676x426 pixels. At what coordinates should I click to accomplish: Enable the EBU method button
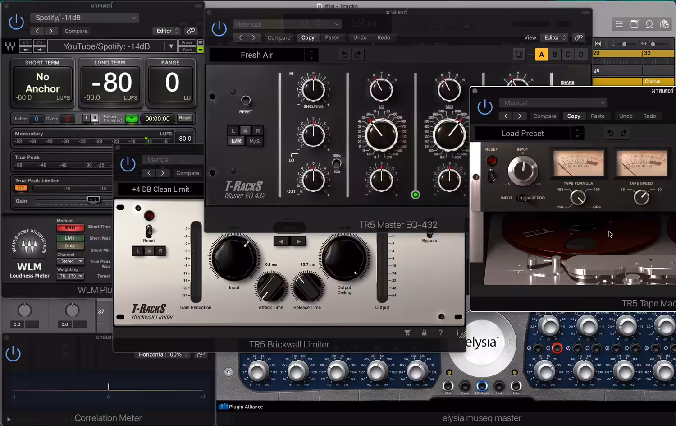click(x=70, y=228)
